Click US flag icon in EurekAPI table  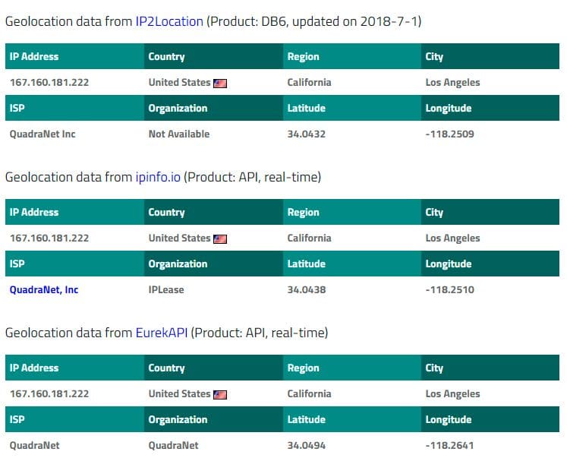220,394
